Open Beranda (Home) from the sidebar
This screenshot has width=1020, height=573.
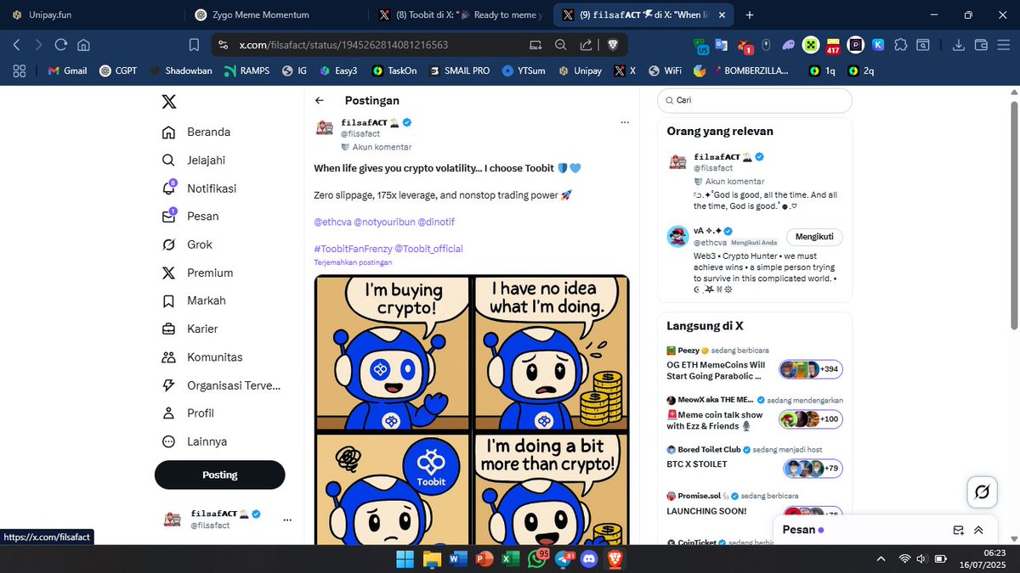point(197,132)
